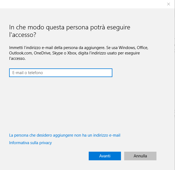This screenshot has height=170, width=175.
Task: Click the word 'Outlook.com' in the description
Action: point(20,53)
